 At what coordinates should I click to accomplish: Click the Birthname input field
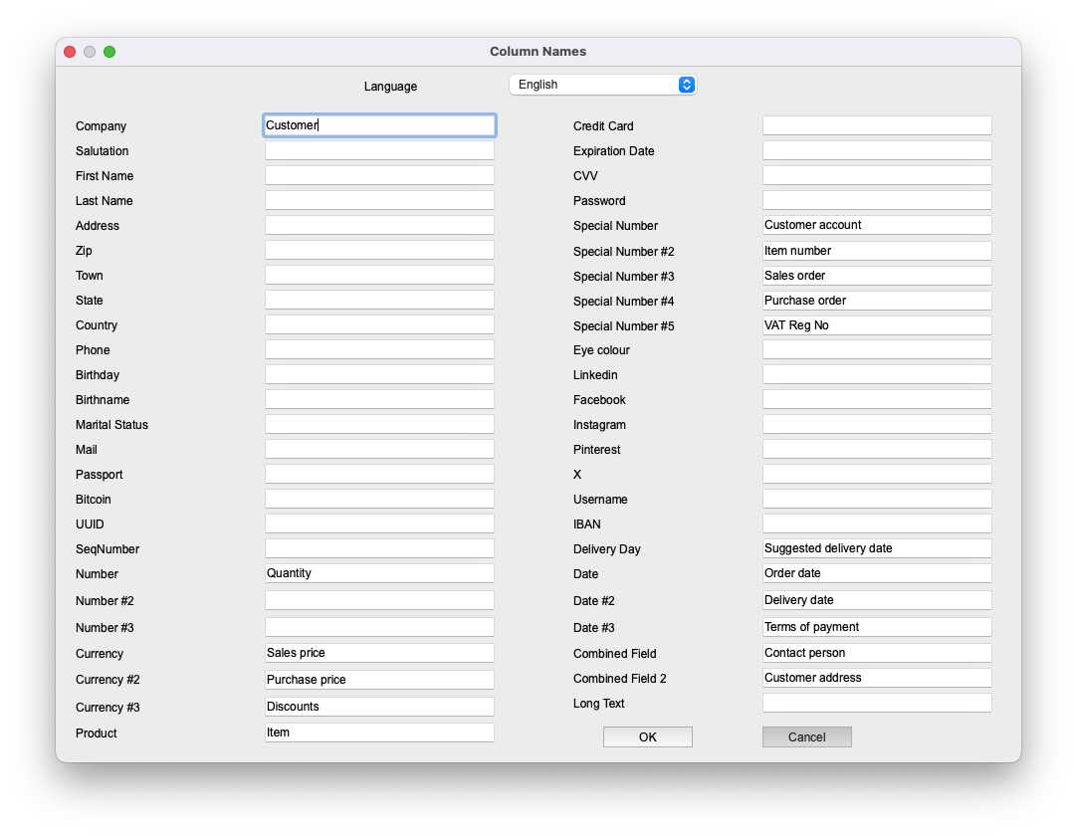point(379,399)
